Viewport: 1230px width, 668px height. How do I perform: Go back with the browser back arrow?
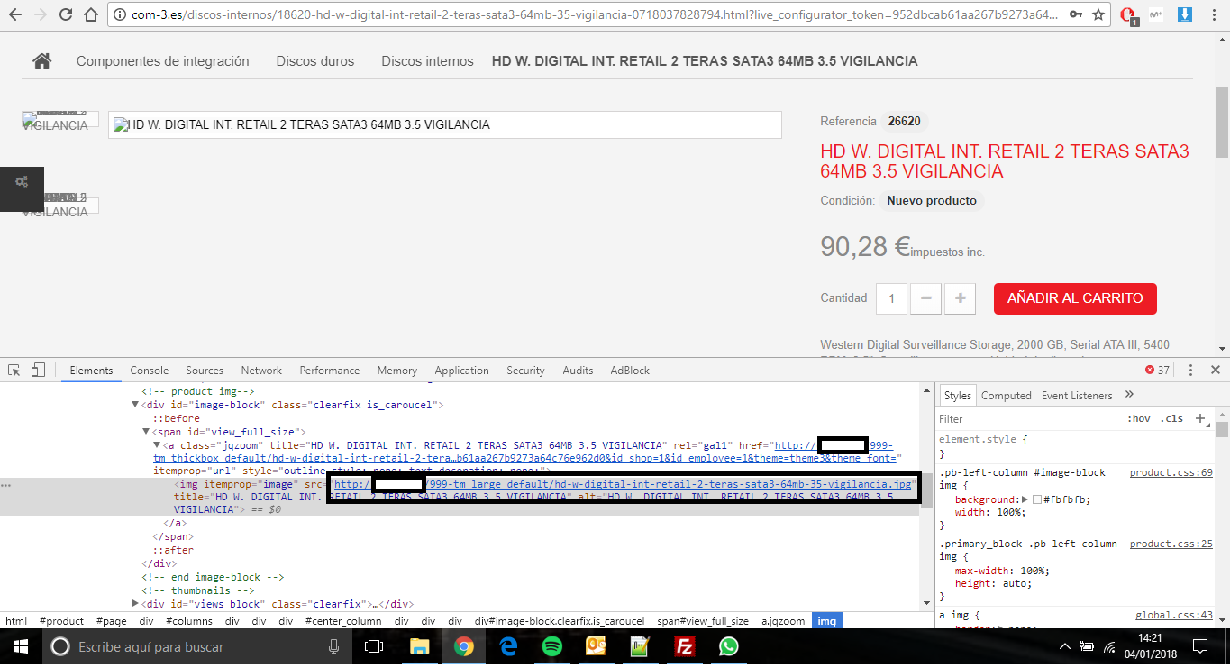14,14
